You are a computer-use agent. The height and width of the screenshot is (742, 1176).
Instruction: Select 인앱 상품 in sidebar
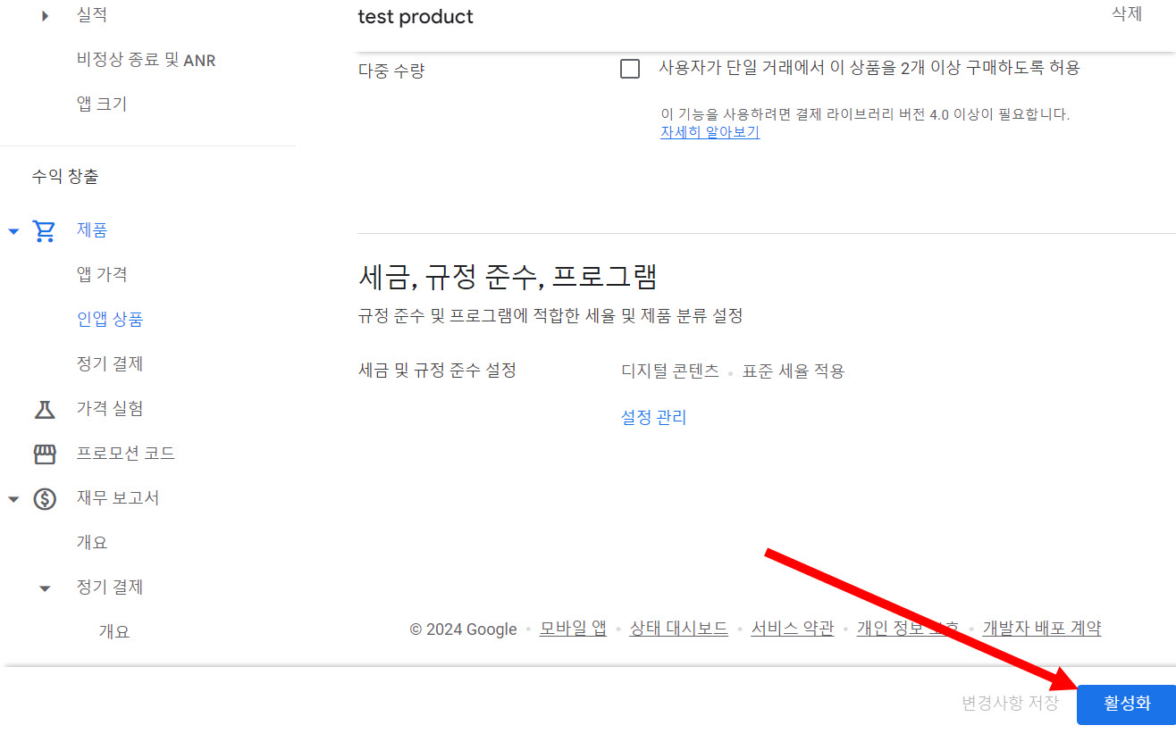point(110,319)
